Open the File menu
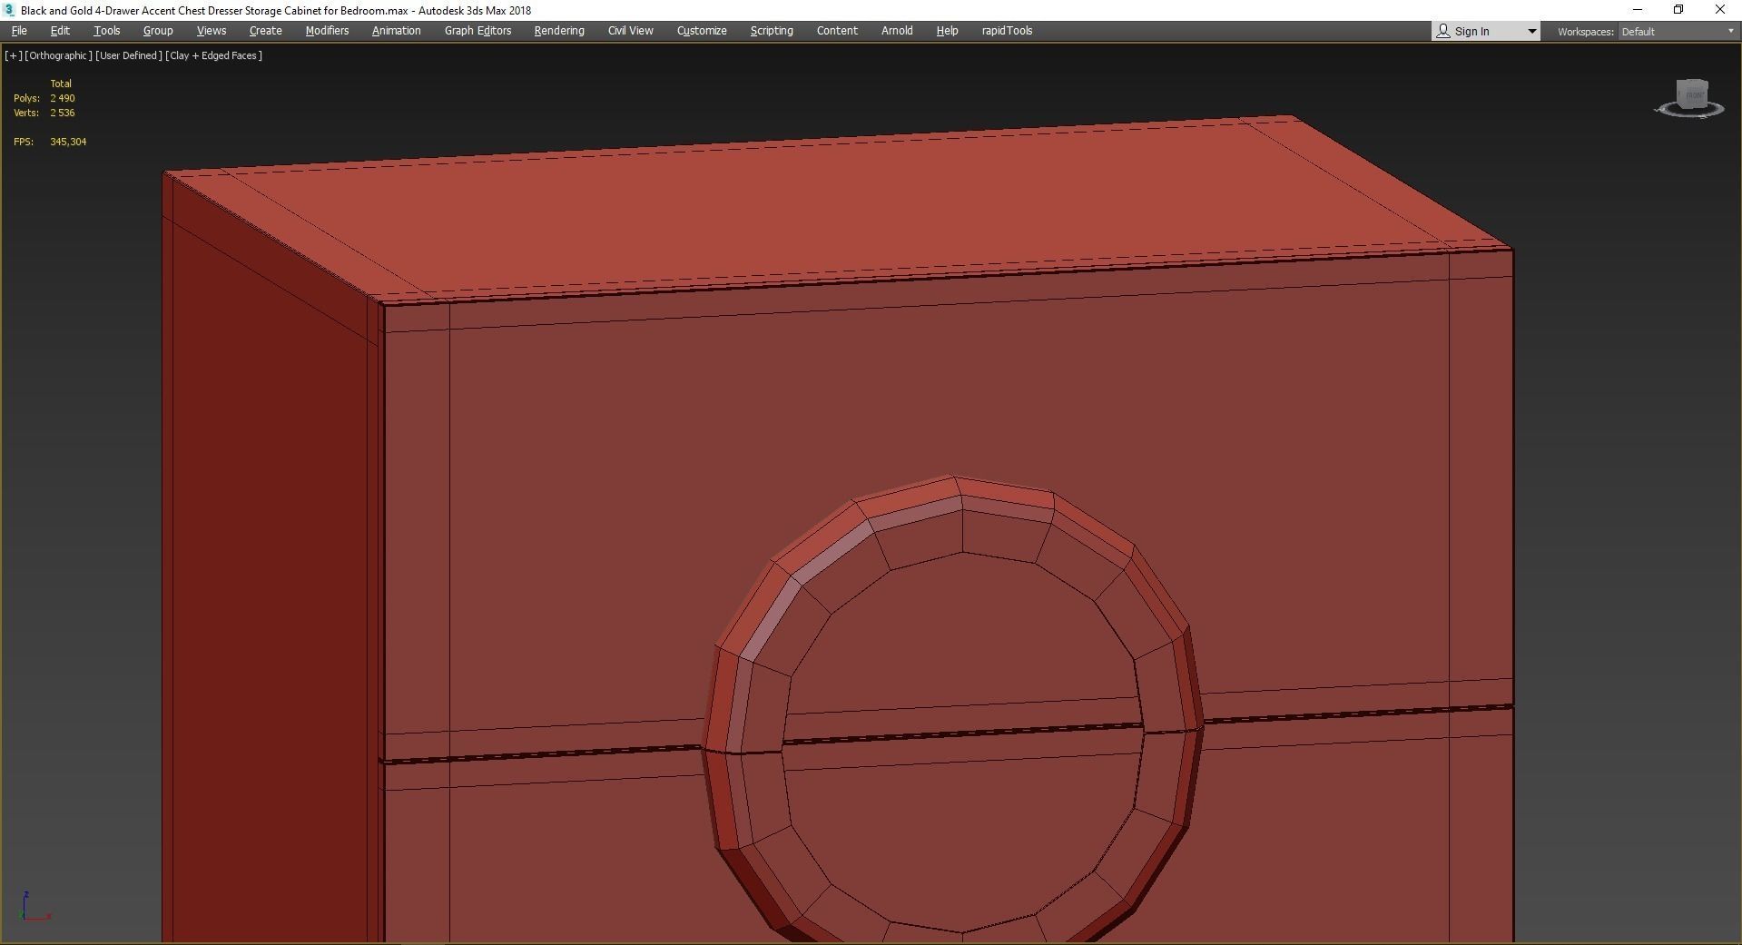This screenshot has height=945, width=1742. click(x=19, y=31)
